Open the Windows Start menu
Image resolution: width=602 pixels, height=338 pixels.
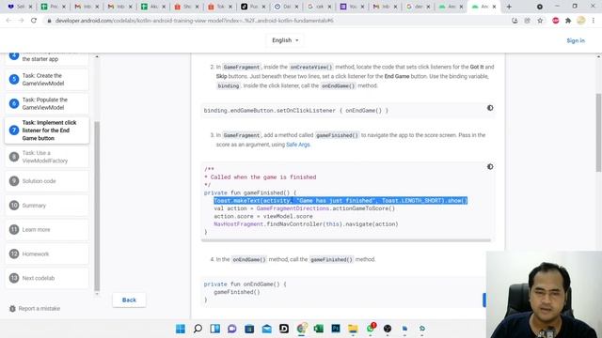pyautogui.click(x=180, y=329)
